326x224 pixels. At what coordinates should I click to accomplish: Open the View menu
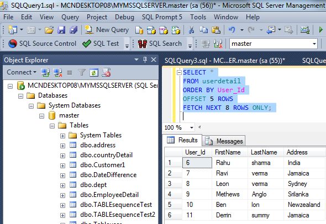point(46,17)
